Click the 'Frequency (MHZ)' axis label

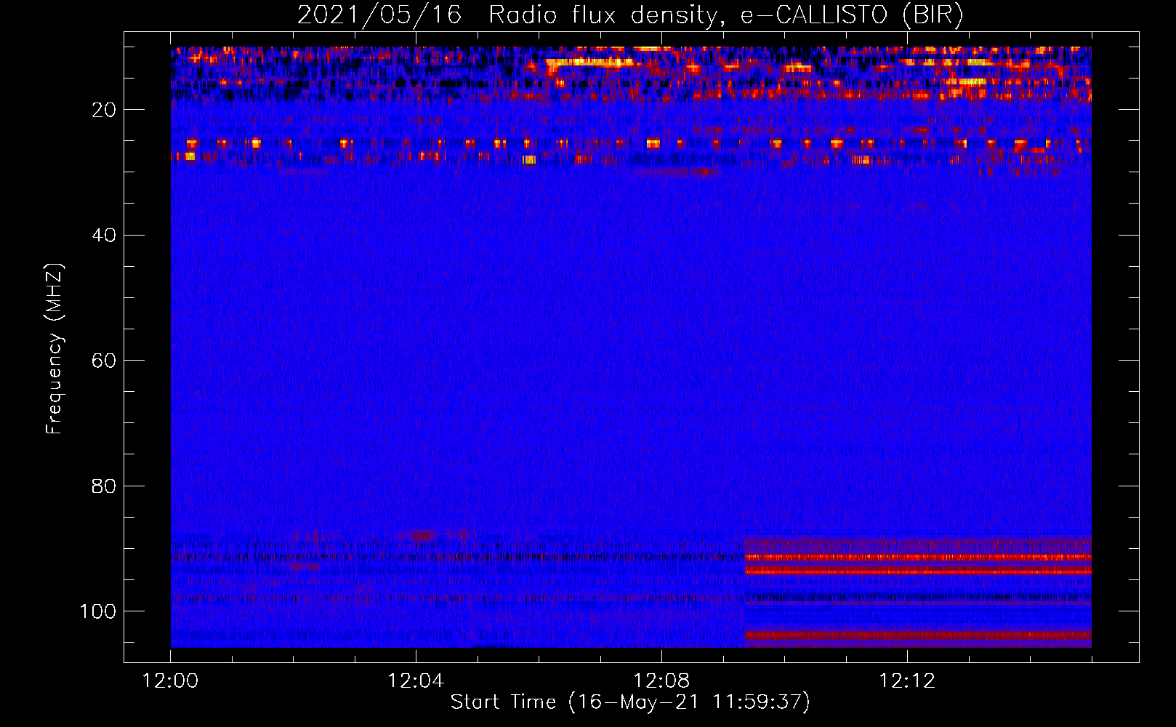(x=55, y=349)
